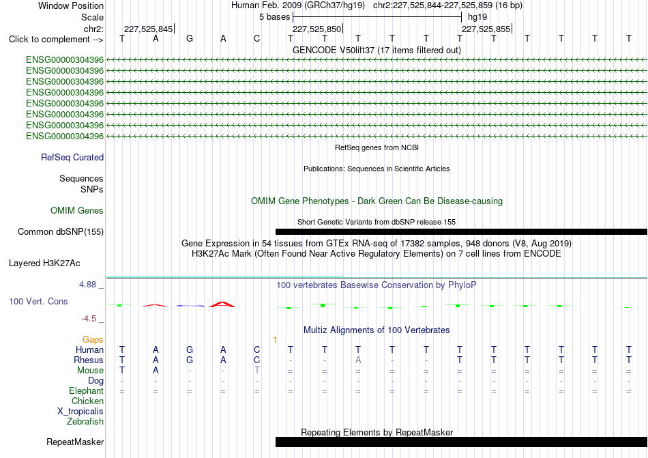The height and width of the screenshot is (458, 648).
Task: Click the orange Gaps label
Action: point(93,339)
